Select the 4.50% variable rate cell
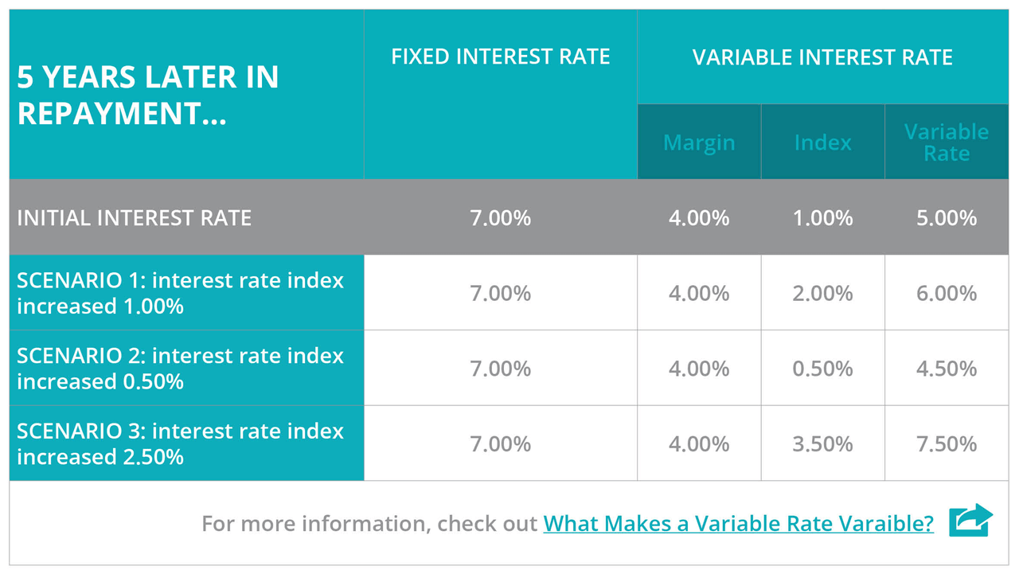Screen dimensions: 1019x574 pos(946,369)
